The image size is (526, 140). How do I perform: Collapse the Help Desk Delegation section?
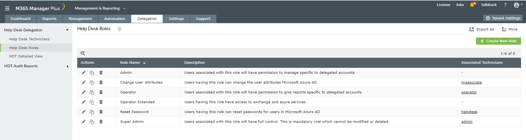coord(67,30)
